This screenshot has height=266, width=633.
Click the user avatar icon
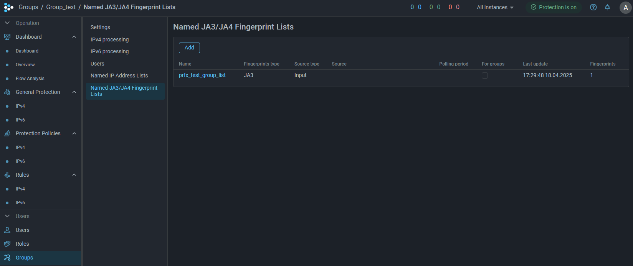625,7
